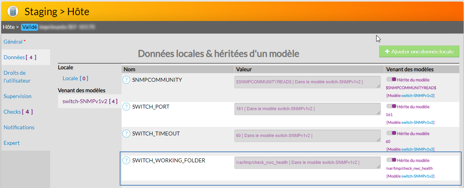The image size is (464, 188).
Task: Click the Staging database icon in header
Action: tap(13, 12)
